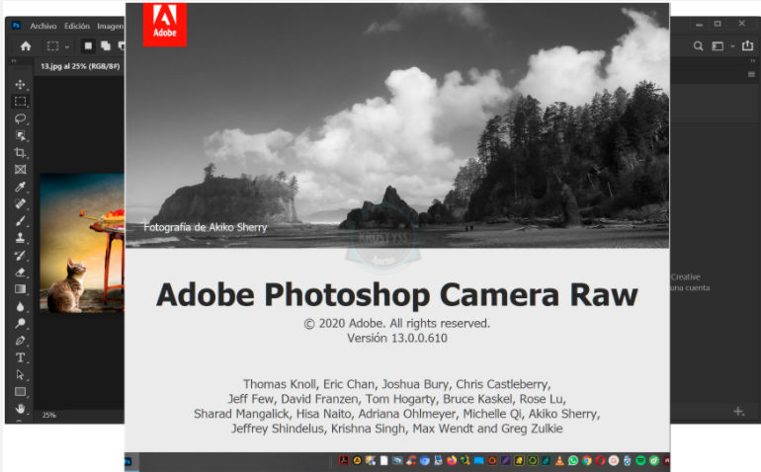Open VLC media player from taskbar
The width and height of the screenshot is (761, 472).
[x=559, y=460]
